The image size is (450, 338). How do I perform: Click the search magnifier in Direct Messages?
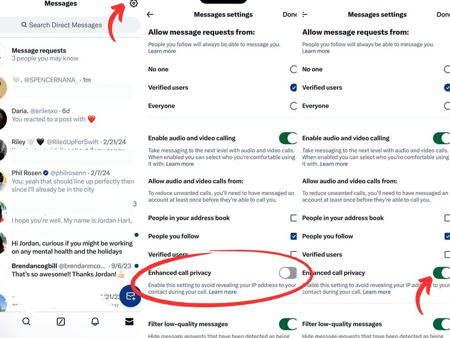[24, 25]
